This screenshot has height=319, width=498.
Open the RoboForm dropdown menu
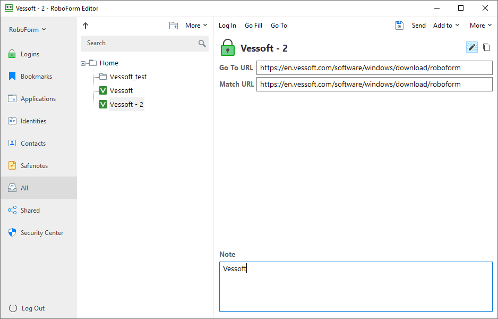pos(27,30)
